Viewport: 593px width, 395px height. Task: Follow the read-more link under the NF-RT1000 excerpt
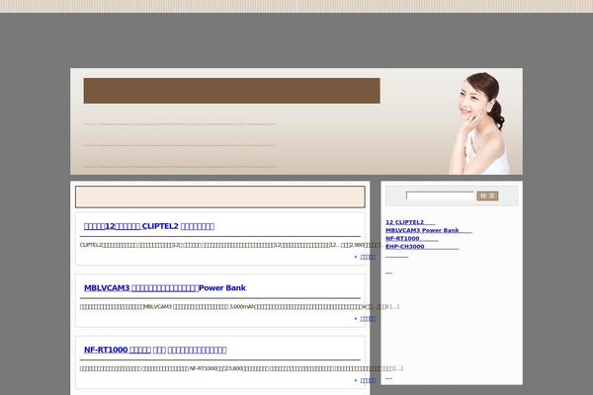click(x=368, y=380)
